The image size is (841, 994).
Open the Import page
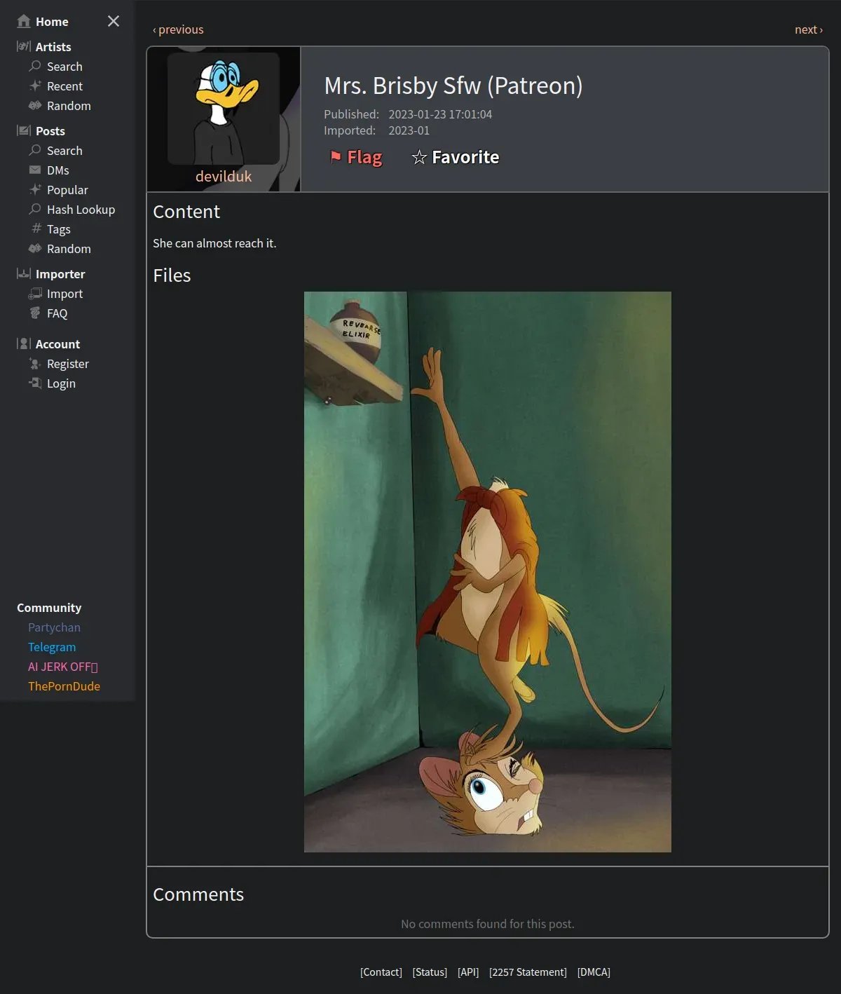(64, 293)
